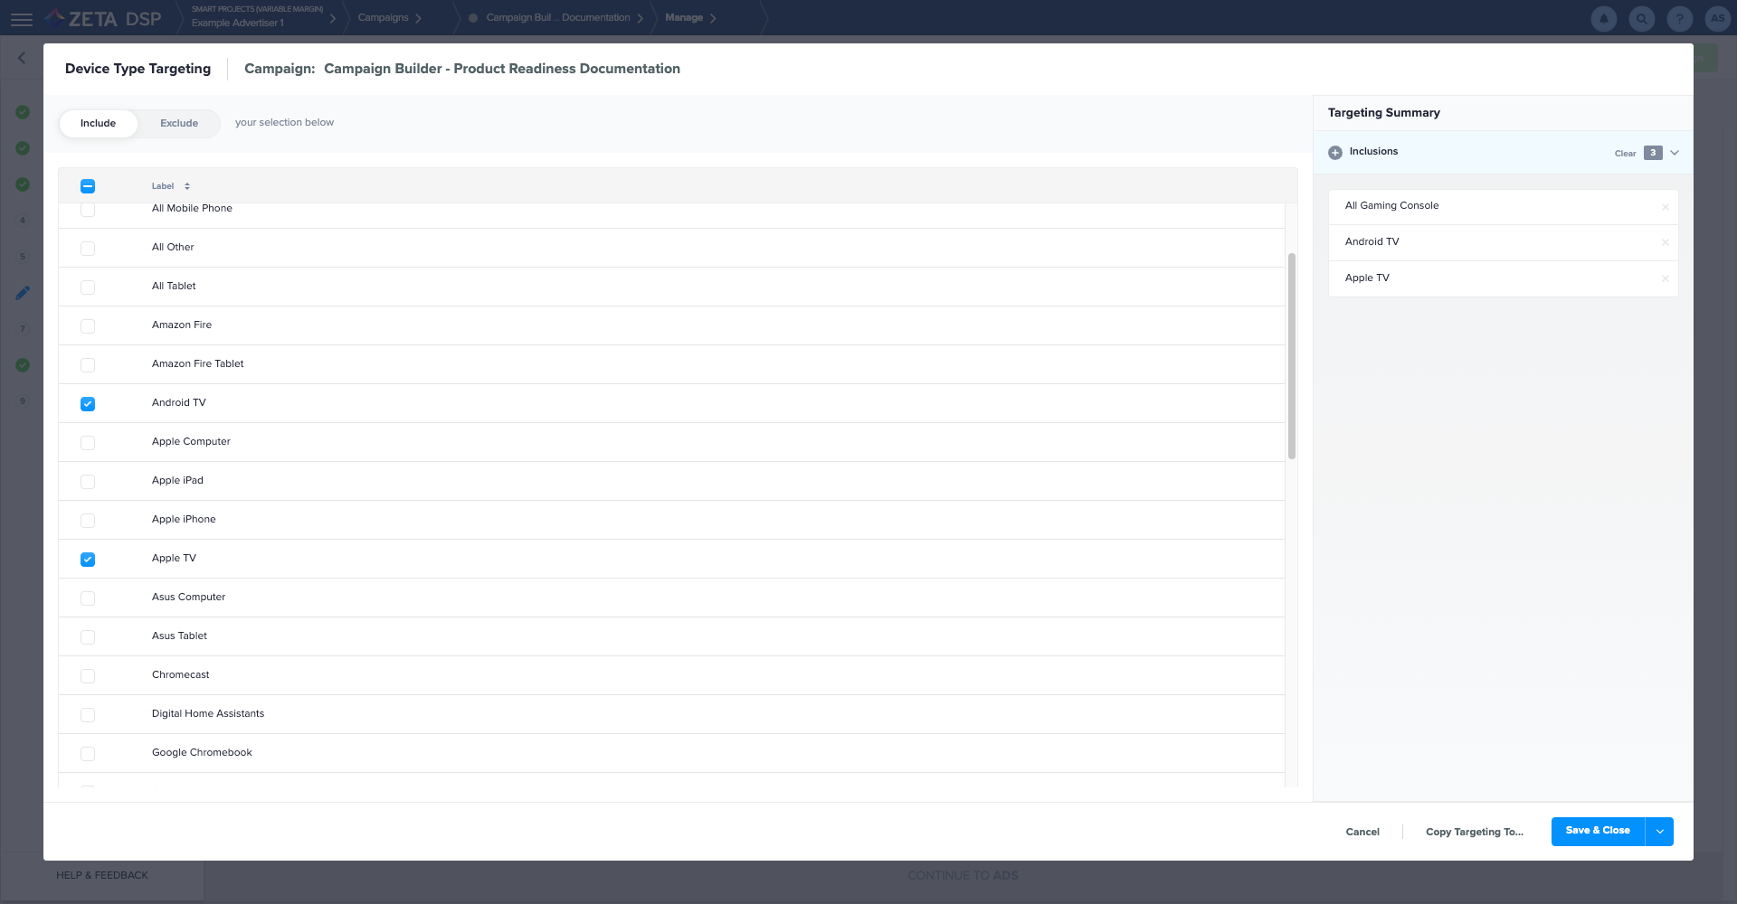
Task: Toggle the select-all header checkbox
Action: click(x=88, y=186)
